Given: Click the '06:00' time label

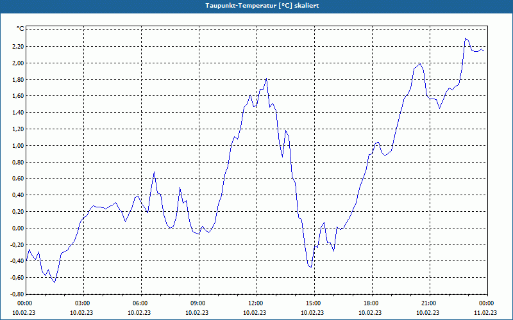Looking at the screenshot, I should click(x=141, y=303).
